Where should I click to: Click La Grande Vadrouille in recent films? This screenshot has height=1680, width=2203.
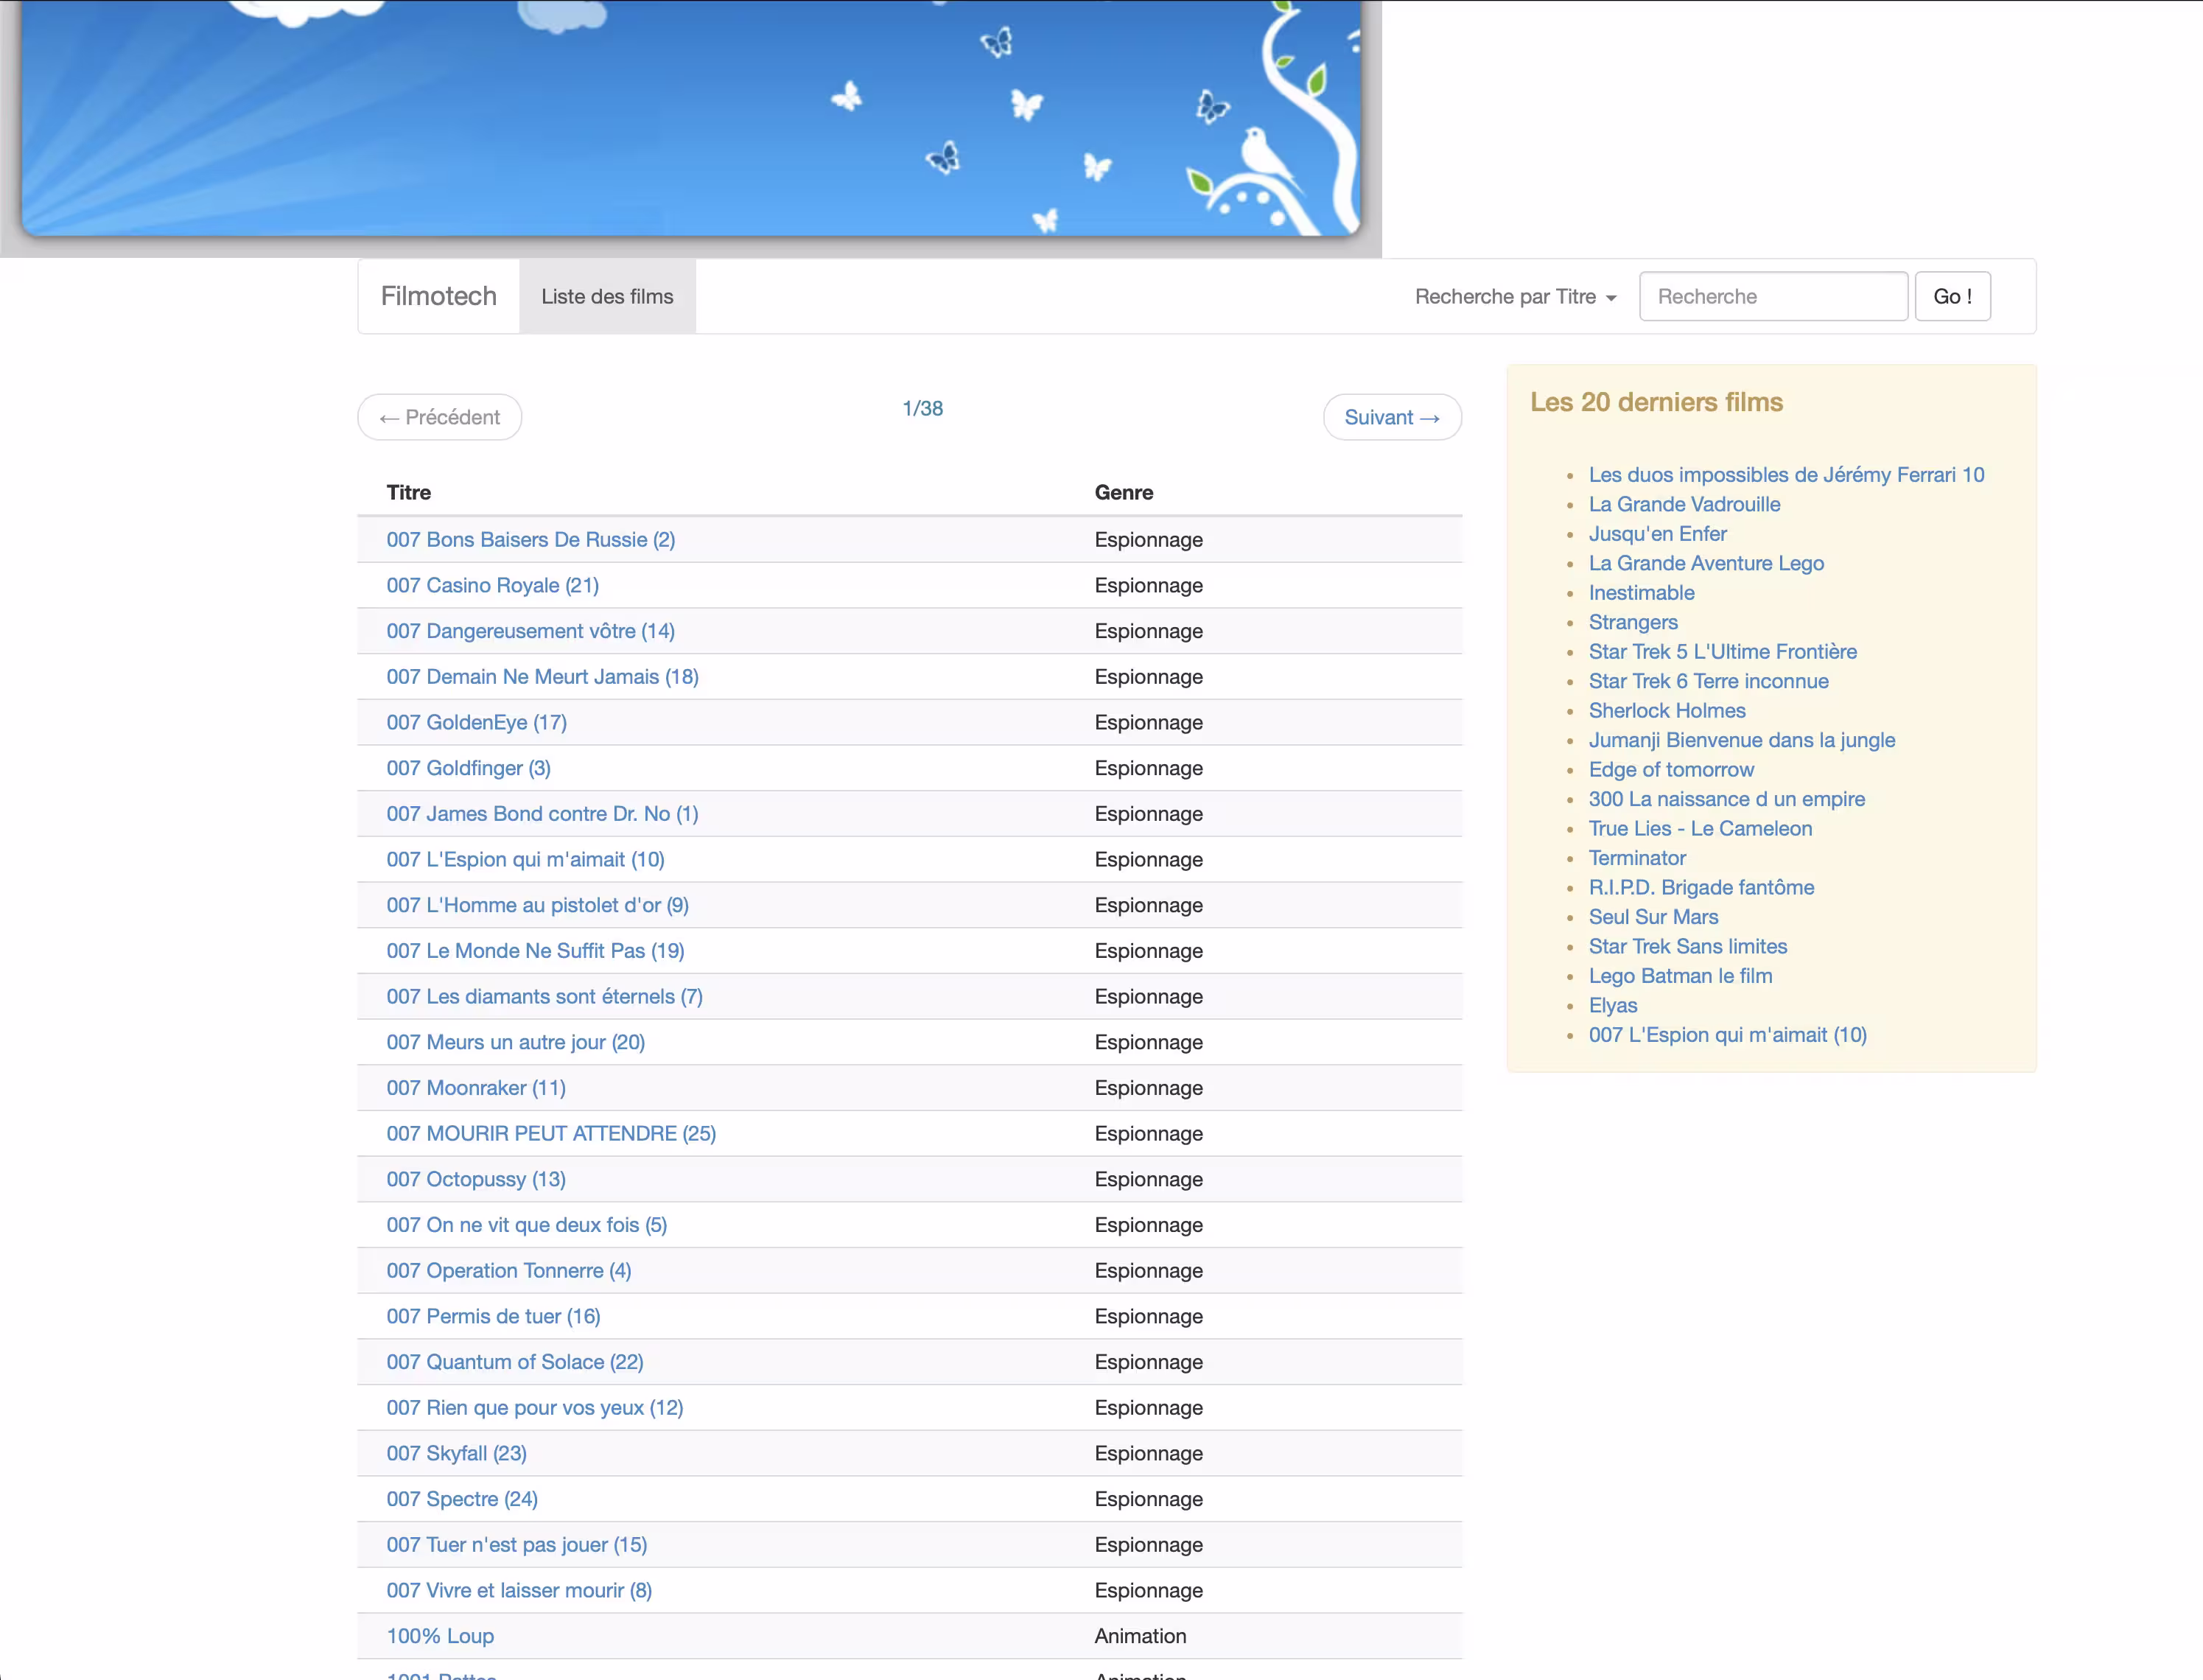(x=1684, y=504)
